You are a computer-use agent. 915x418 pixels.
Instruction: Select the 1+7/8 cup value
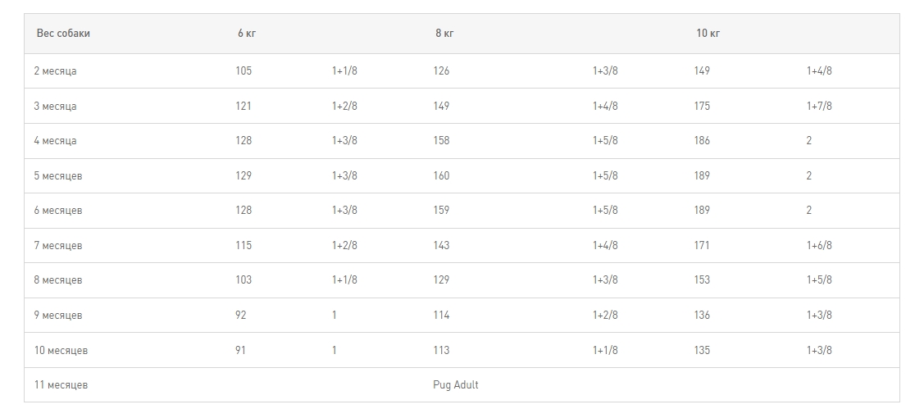818,107
